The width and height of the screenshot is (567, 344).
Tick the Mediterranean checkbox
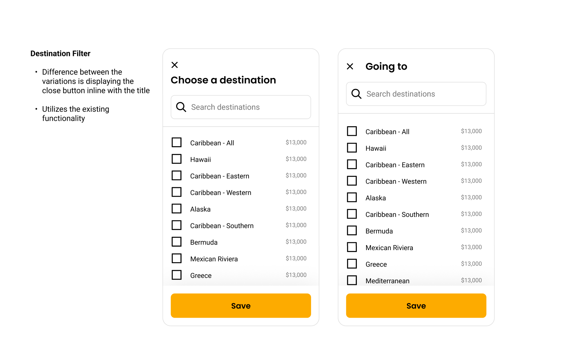point(352,280)
